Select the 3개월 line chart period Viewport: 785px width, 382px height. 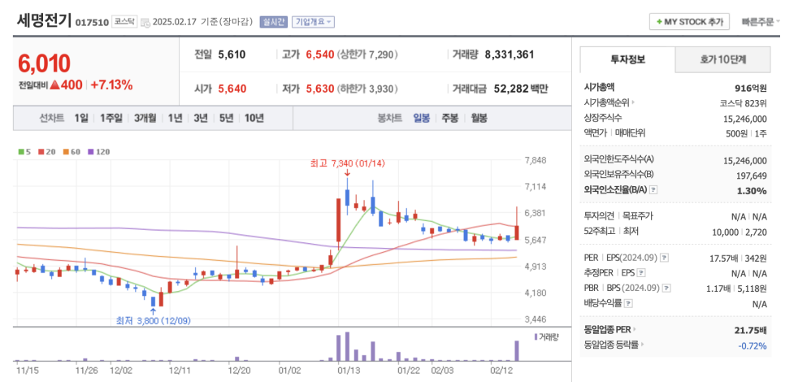tap(145, 118)
